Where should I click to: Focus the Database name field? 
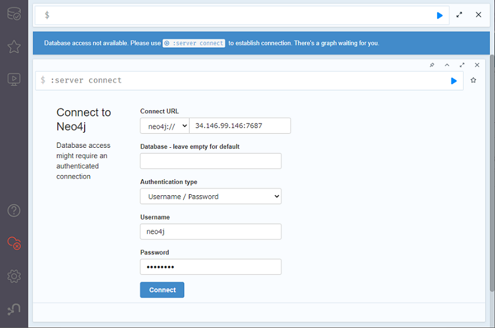(210, 161)
